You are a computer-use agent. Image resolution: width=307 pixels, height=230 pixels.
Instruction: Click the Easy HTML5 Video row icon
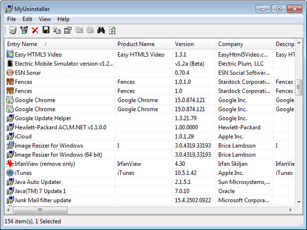[x=10, y=55]
